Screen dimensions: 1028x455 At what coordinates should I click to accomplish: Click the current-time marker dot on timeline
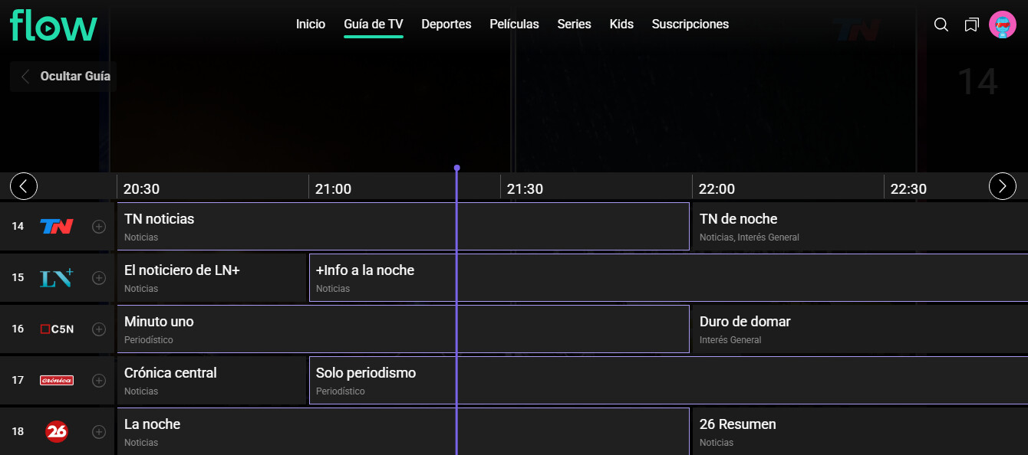(x=456, y=168)
